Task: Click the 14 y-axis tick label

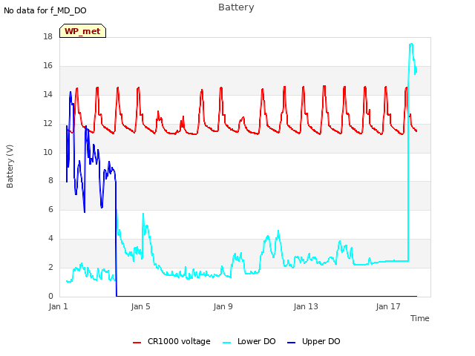Action: [x=47, y=94]
